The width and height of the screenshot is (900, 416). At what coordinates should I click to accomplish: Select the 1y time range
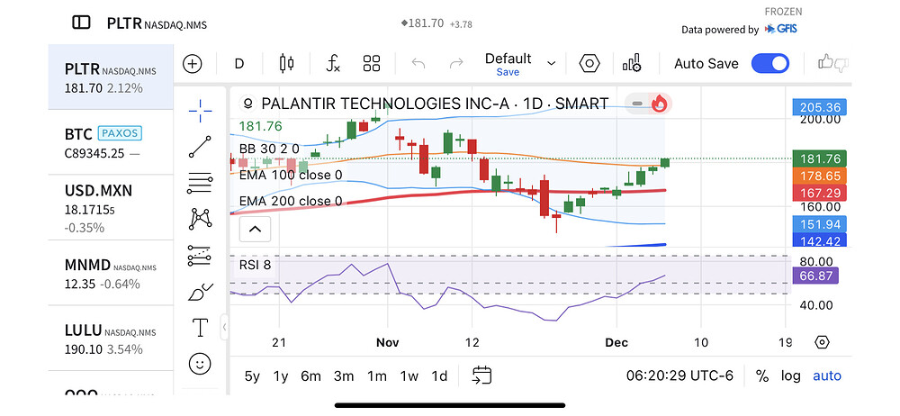click(281, 376)
